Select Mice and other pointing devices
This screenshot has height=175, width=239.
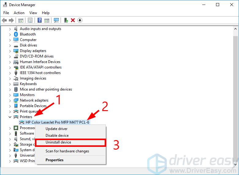coord(46,89)
